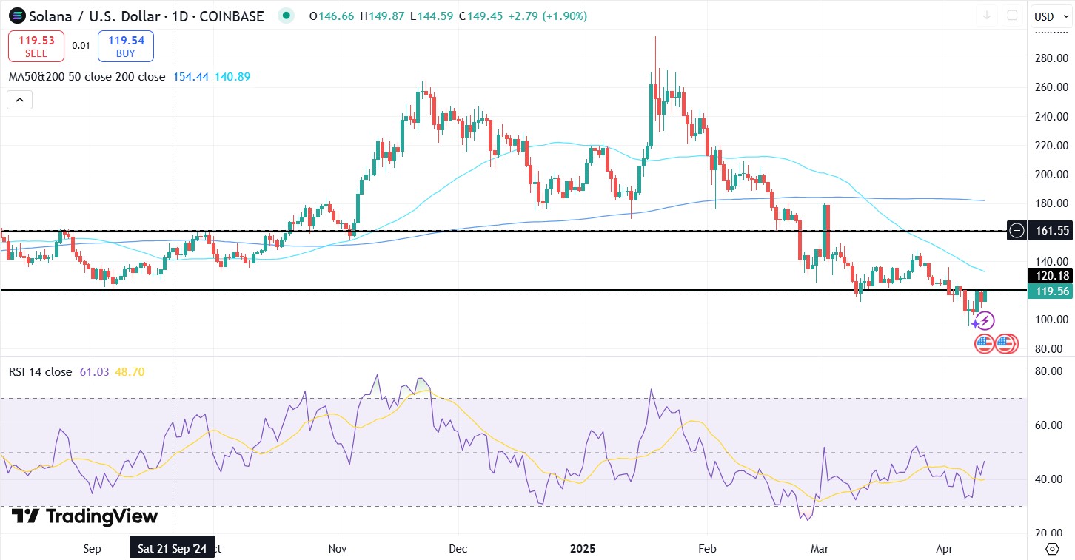Viewport: 1075px width, 560px height.
Task: Open chart settings gear icon
Action: click(1052, 549)
